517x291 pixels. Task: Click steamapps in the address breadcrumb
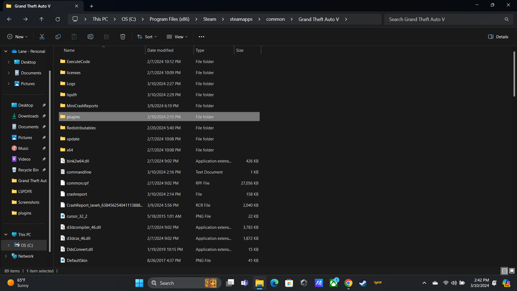[x=241, y=19]
